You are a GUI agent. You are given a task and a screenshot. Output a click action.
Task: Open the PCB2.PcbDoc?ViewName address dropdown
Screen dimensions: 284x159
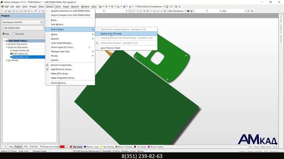[x=164, y=7]
